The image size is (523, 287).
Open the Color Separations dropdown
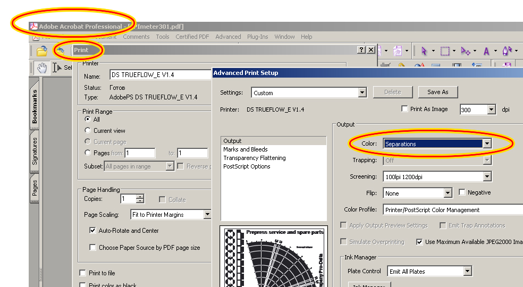coord(487,143)
